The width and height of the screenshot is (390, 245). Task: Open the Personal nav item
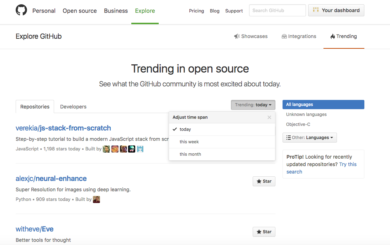pos(44,11)
